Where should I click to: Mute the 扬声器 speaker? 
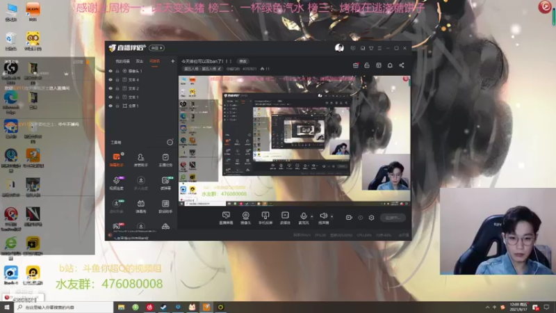pyautogui.click(x=323, y=218)
